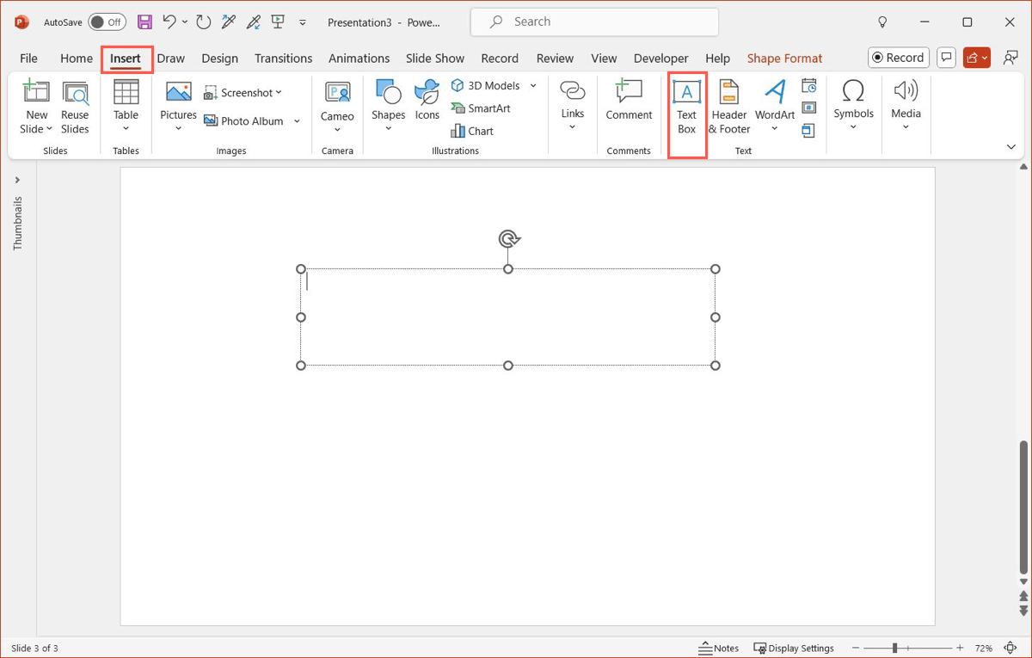Screen dimensions: 1032x658
Task: Start slideshow from beginning icon in title bar
Action: (x=277, y=22)
